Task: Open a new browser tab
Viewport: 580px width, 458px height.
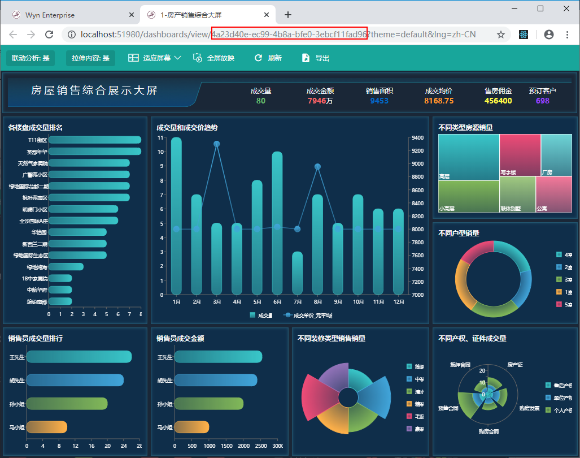Action: [x=288, y=15]
